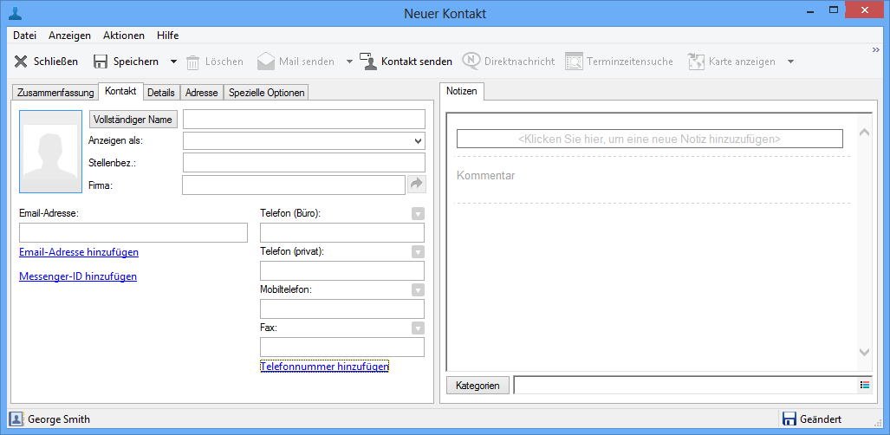Click the contact photo placeholder
This screenshot has width=890, height=435.
click(50, 152)
